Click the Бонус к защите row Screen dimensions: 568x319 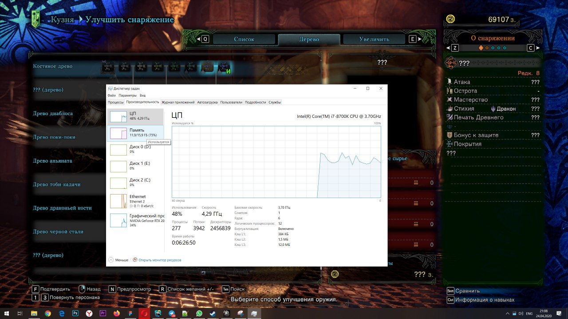[493, 135]
